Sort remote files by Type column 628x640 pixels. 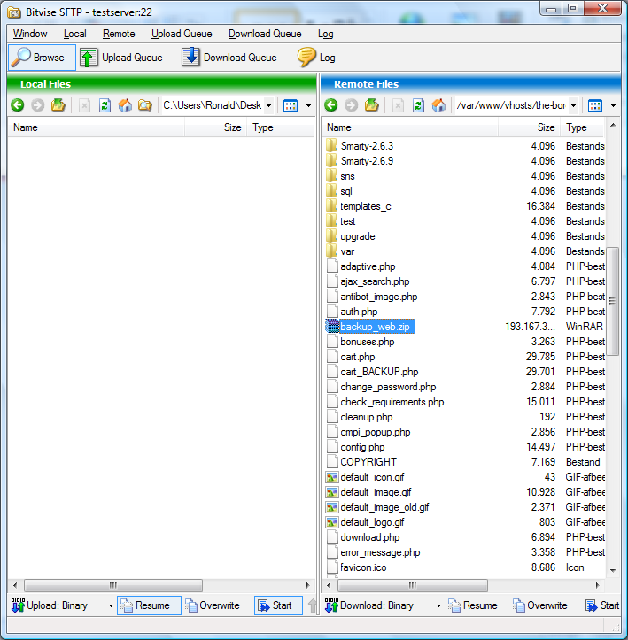click(582, 127)
